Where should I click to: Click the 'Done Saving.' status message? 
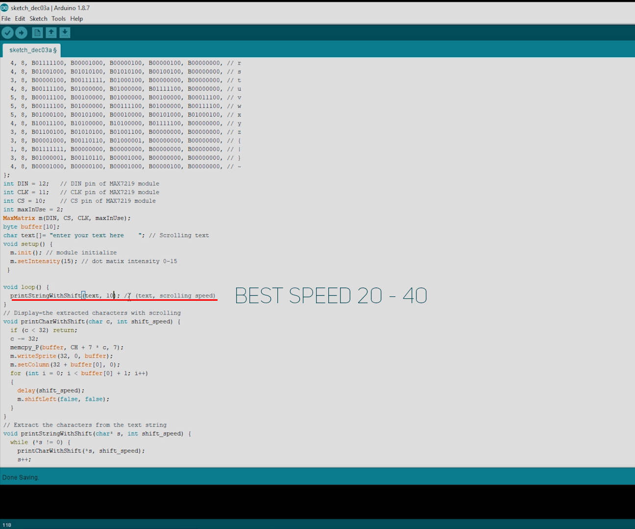(x=20, y=477)
